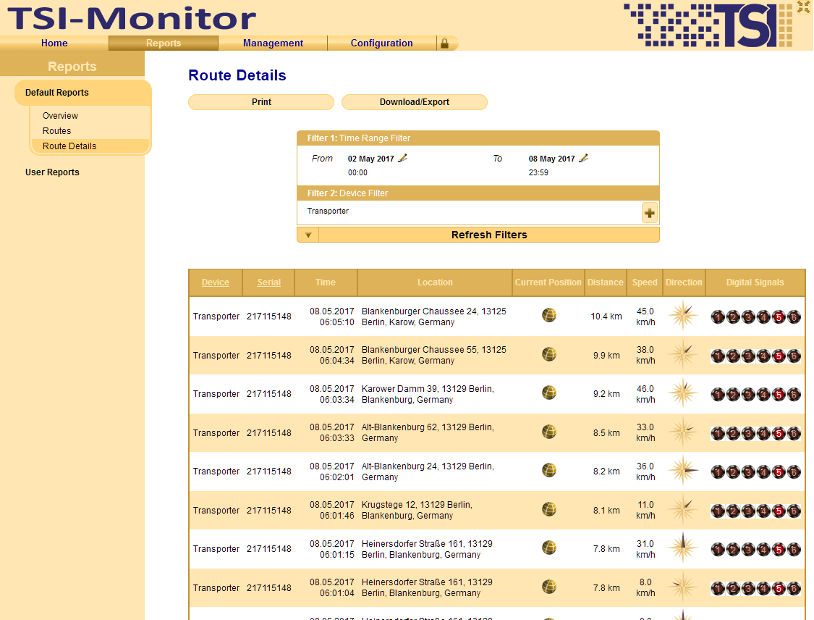Sort table by Serial column
The height and width of the screenshot is (620, 814).
[x=269, y=282]
